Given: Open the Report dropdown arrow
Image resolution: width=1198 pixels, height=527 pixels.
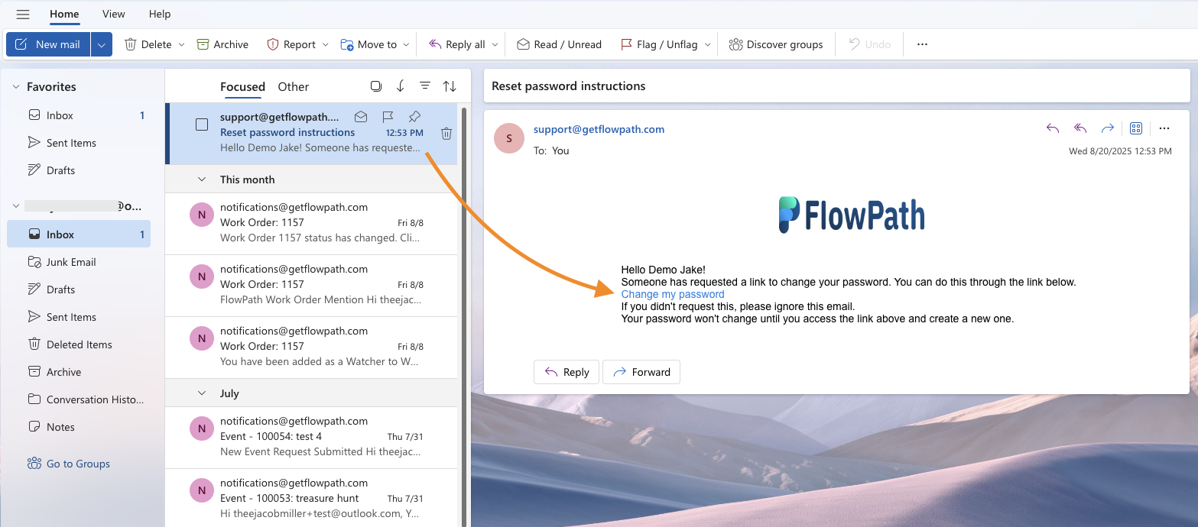Looking at the screenshot, I should 325,44.
